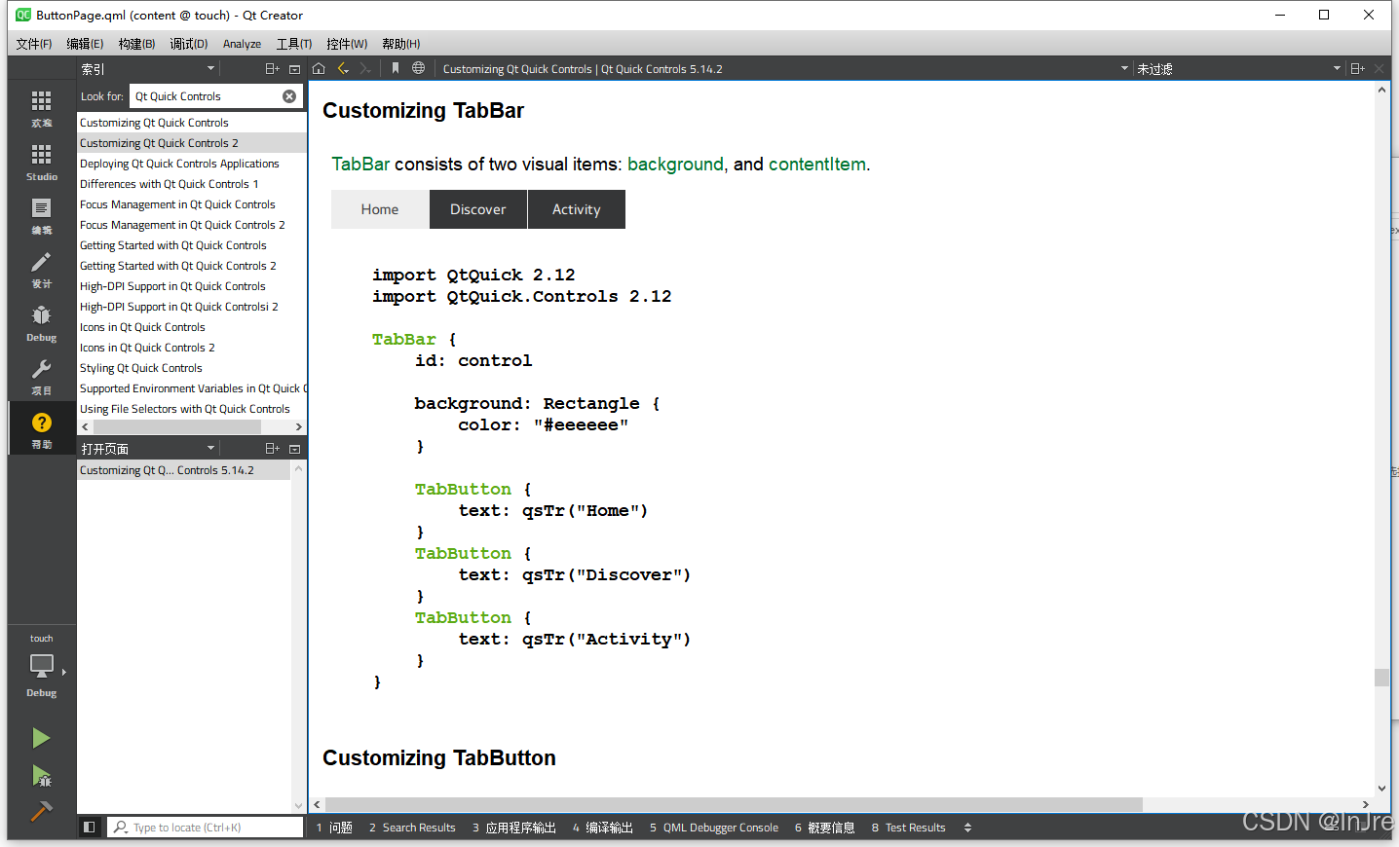
Task: Split the index sidebar panel
Action: point(272,69)
